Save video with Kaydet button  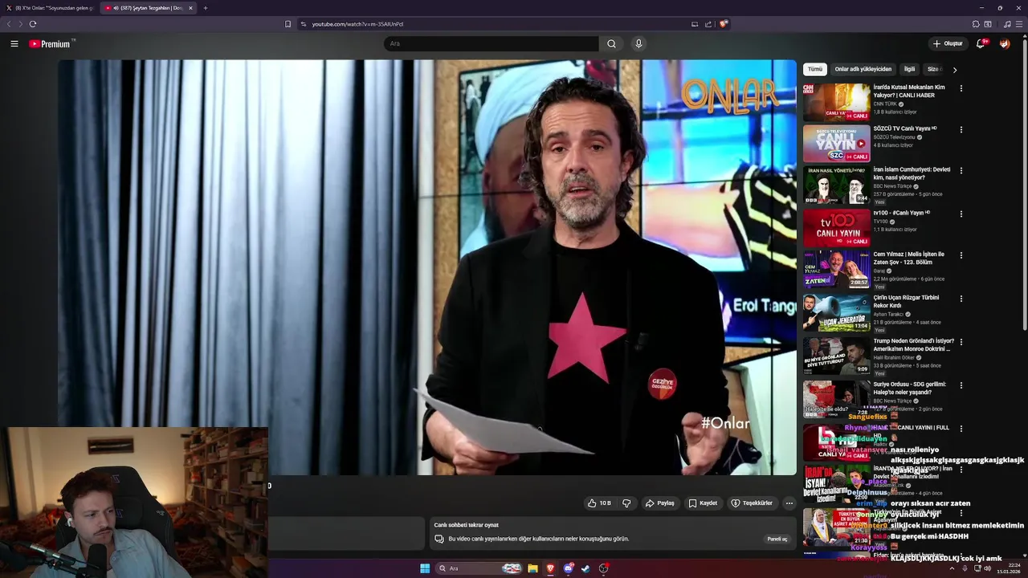[x=703, y=503]
